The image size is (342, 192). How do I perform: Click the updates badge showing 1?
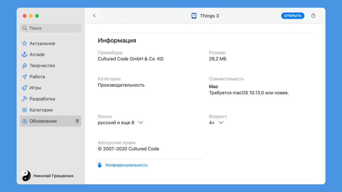click(x=77, y=121)
